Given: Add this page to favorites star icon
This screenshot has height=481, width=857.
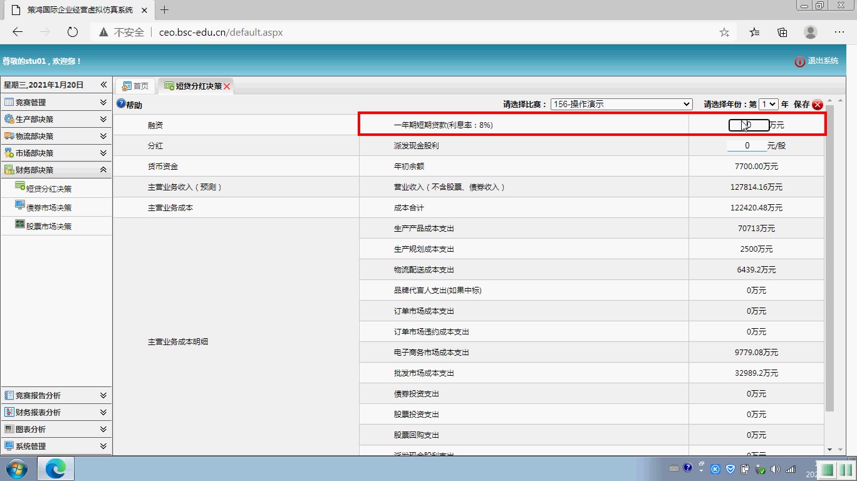Looking at the screenshot, I should tap(724, 32).
